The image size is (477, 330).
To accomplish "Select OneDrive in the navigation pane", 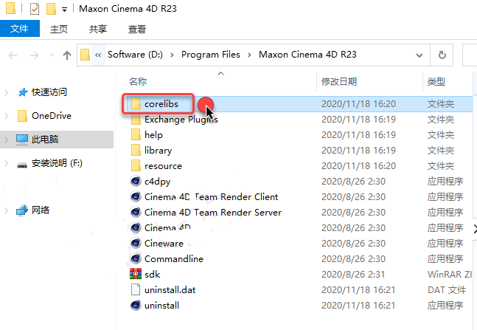I will pos(52,116).
